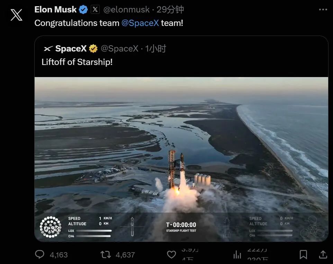Open the blue @SpaceX mention in the congratulations text
Image resolution: width=333 pixels, height=264 pixels.
pos(140,23)
